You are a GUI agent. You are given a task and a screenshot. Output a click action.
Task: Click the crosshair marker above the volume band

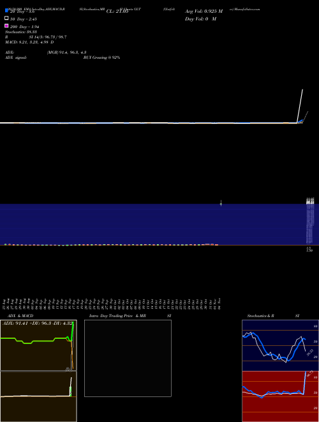(x=221, y=203)
